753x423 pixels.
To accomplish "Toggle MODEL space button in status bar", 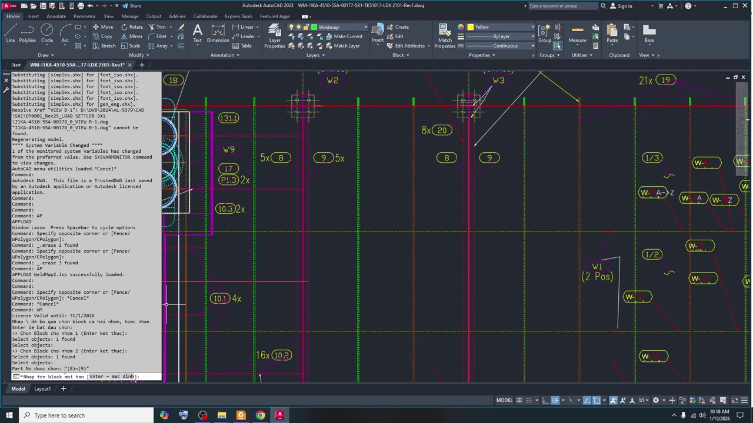I will (504, 400).
